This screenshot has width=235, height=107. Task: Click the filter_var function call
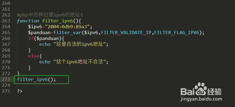coord(67,32)
